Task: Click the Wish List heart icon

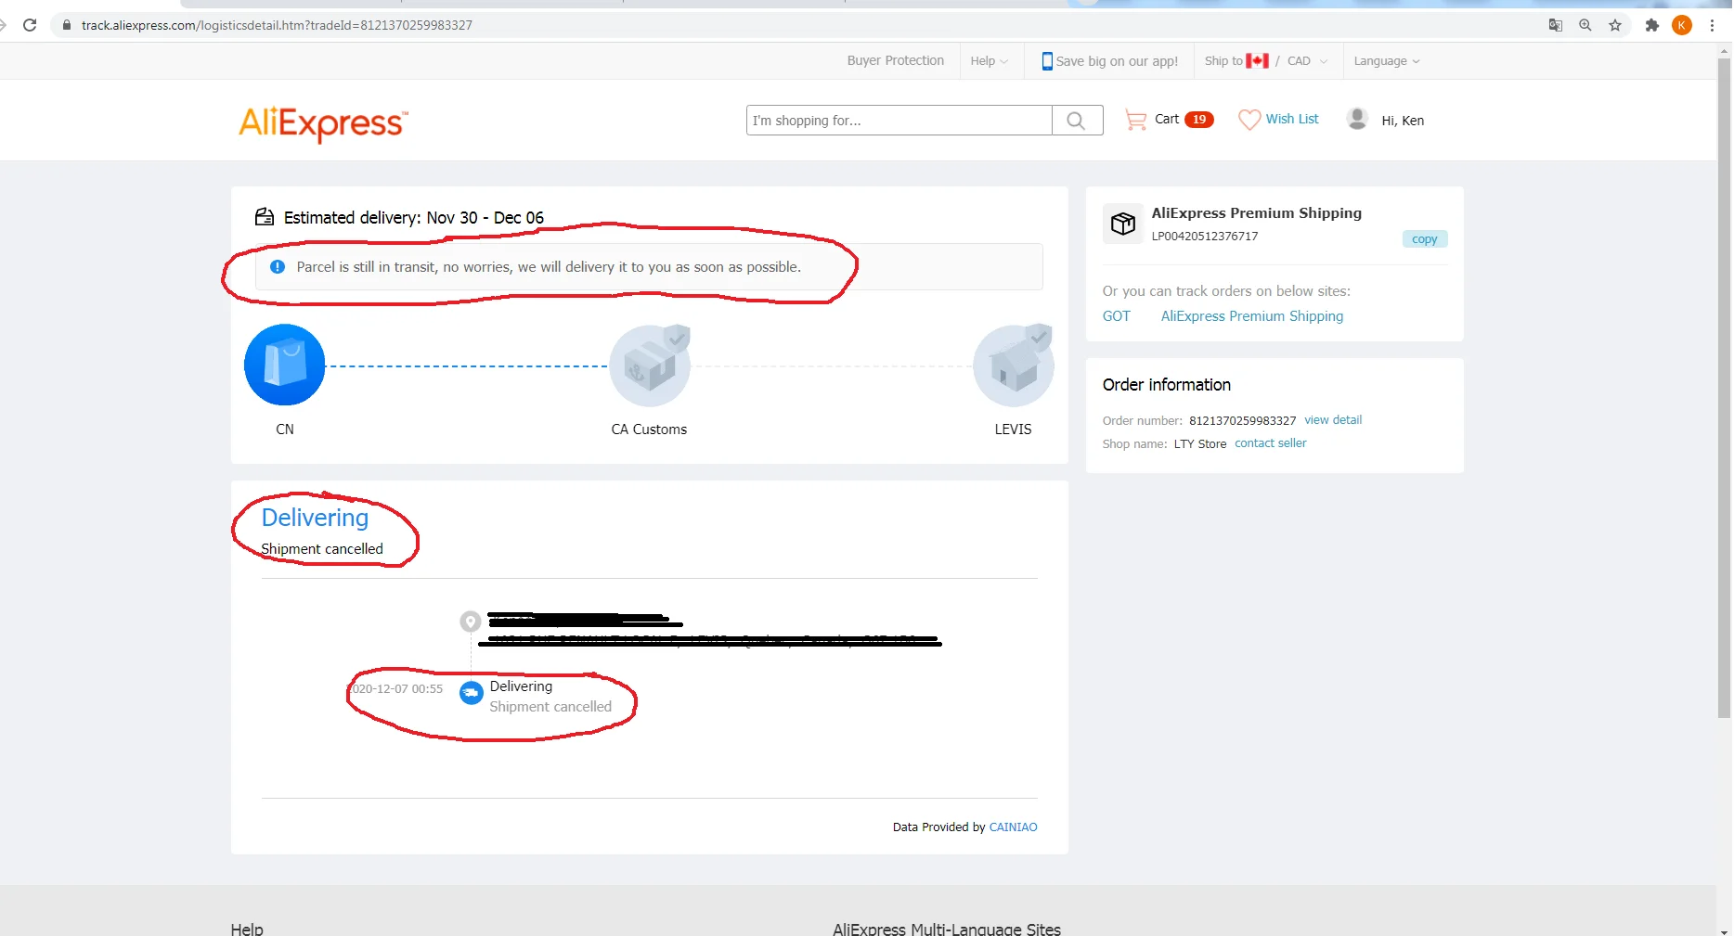Action: pos(1249,120)
